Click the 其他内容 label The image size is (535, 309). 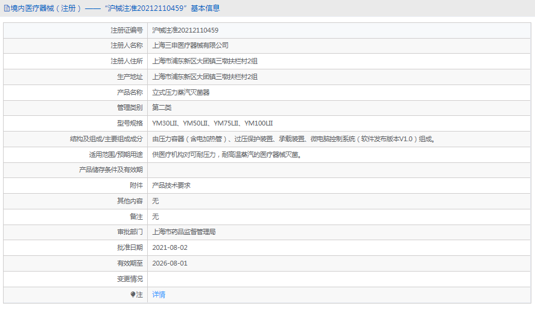click(130, 201)
